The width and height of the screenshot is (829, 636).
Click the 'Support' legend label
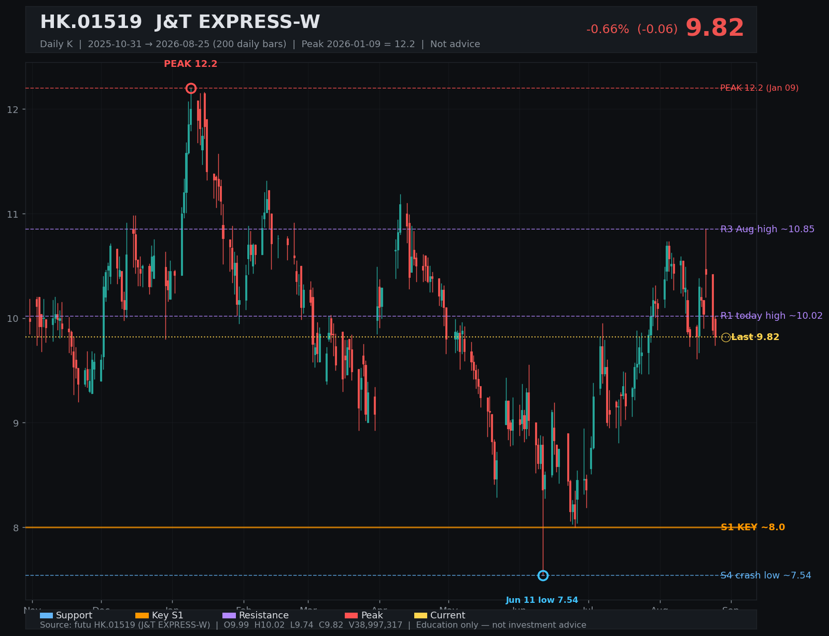pyautogui.click(x=74, y=615)
